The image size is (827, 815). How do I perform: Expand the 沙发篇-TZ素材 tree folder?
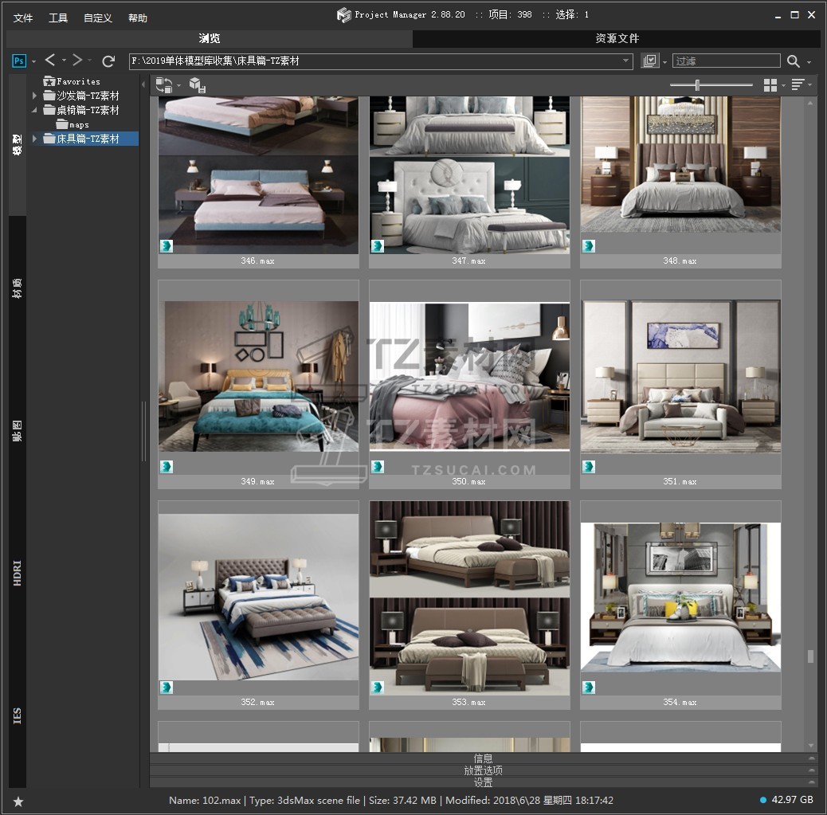[35, 96]
